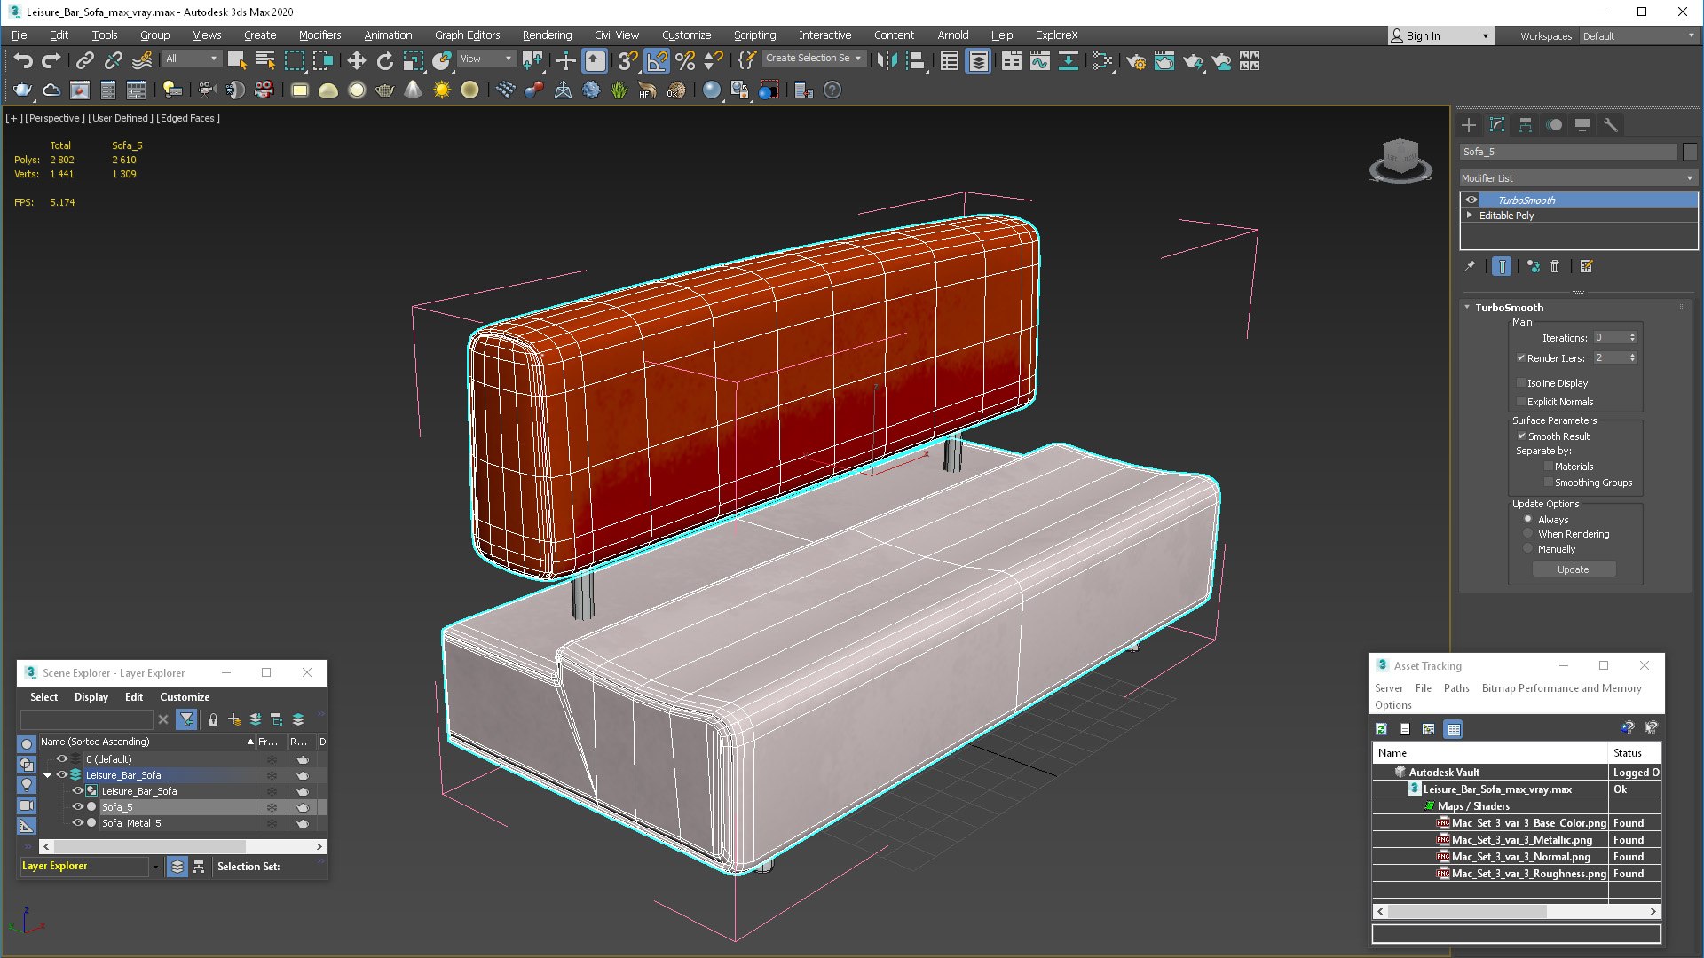Open the Motion command panel tab
This screenshot has width=1704, height=958.
[x=1554, y=125]
